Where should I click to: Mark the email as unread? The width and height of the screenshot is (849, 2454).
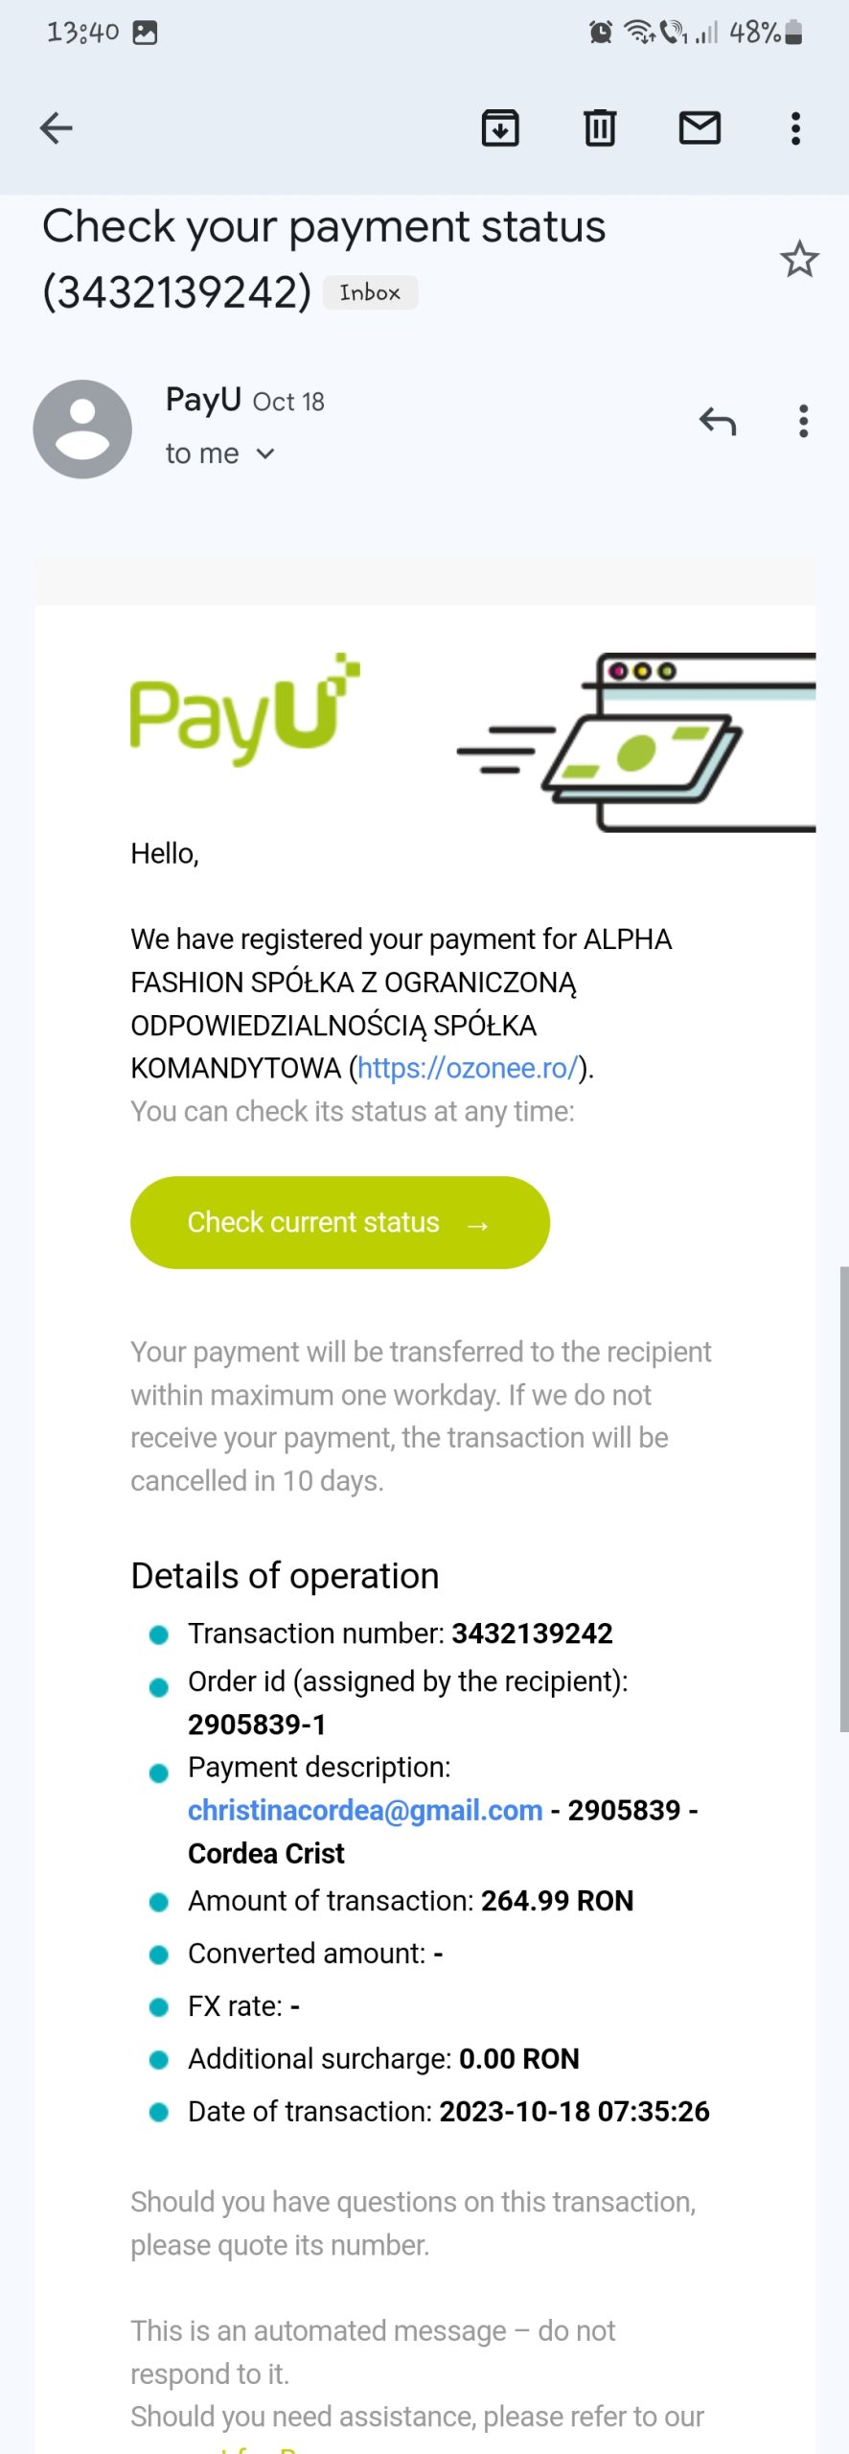point(700,127)
